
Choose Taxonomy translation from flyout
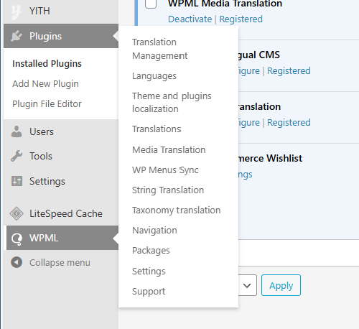(177, 210)
